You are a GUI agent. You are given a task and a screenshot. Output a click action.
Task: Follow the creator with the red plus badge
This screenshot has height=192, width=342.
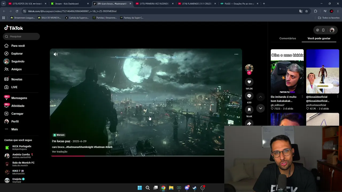(249, 73)
